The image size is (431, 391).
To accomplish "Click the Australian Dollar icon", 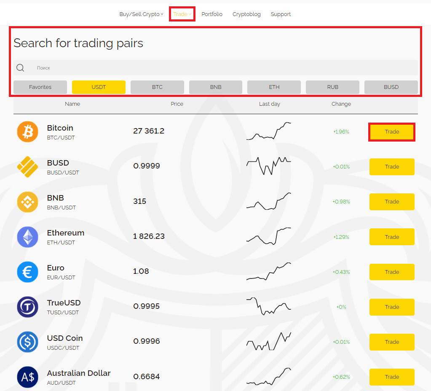I will pos(27,377).
